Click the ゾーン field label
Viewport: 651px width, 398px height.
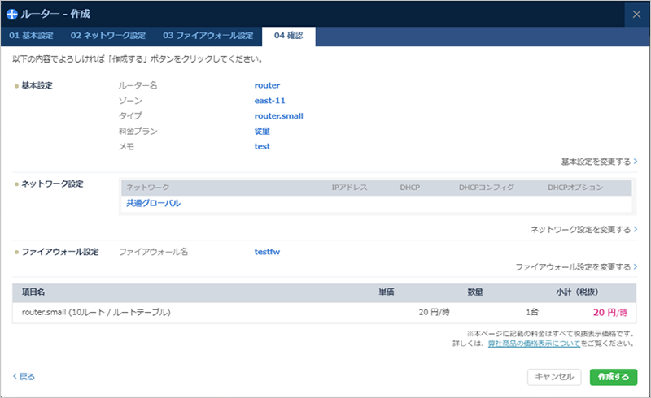130,101
